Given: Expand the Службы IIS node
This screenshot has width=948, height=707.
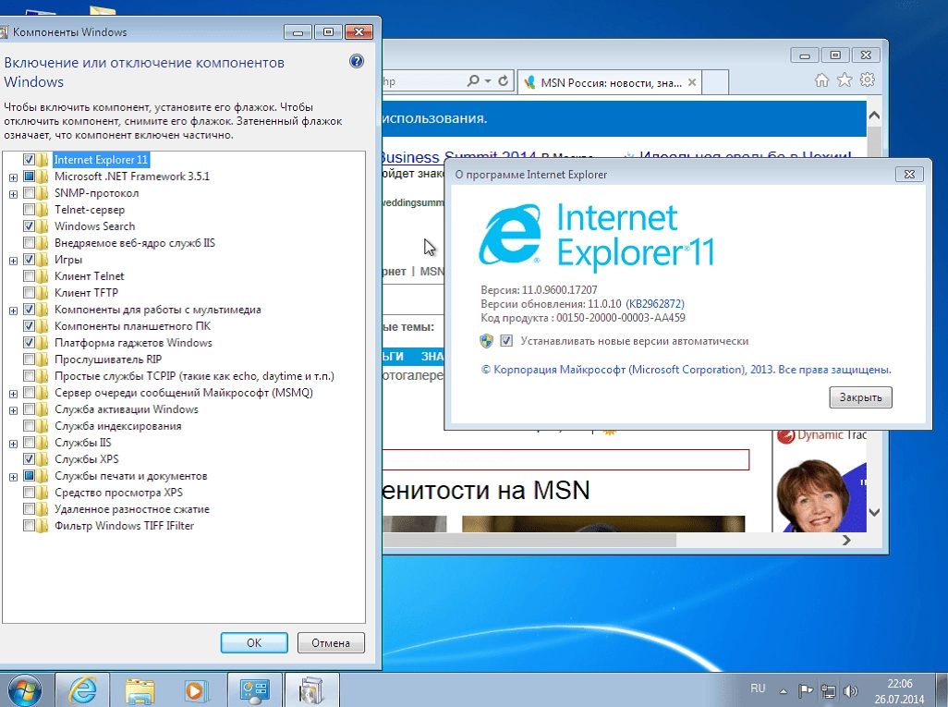Looking at the screenshot, I should 13,444.
